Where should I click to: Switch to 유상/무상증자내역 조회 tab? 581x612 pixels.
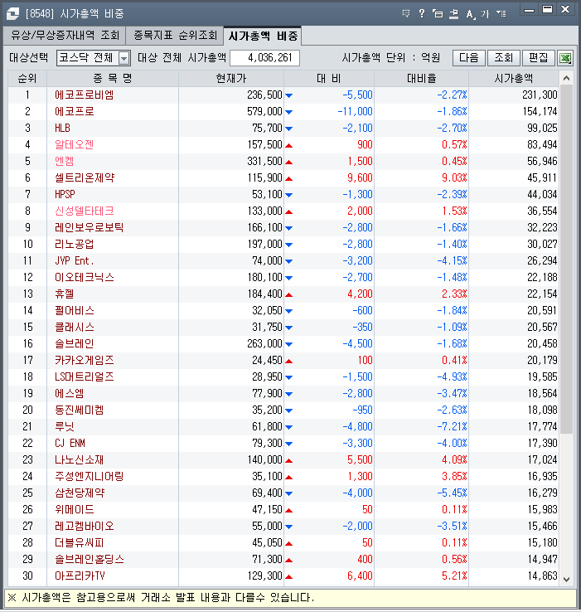click(x=65, y=36)
